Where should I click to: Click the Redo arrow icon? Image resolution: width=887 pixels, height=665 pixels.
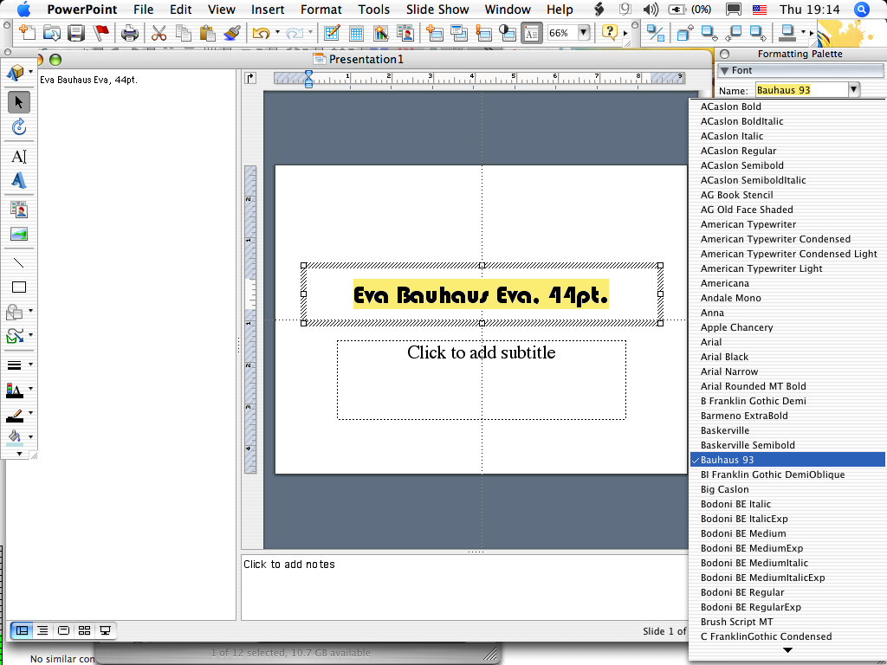[x=295, y=33]
